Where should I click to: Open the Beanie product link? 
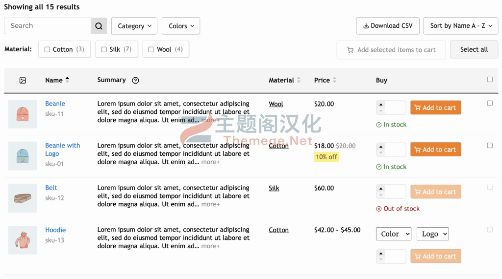click(55, 104)
